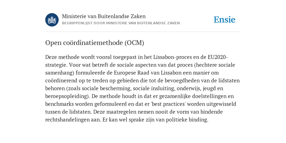The height and width of the screenshot is (143, 286).
Task: Open the Ensie logo link
Action: 225,20
